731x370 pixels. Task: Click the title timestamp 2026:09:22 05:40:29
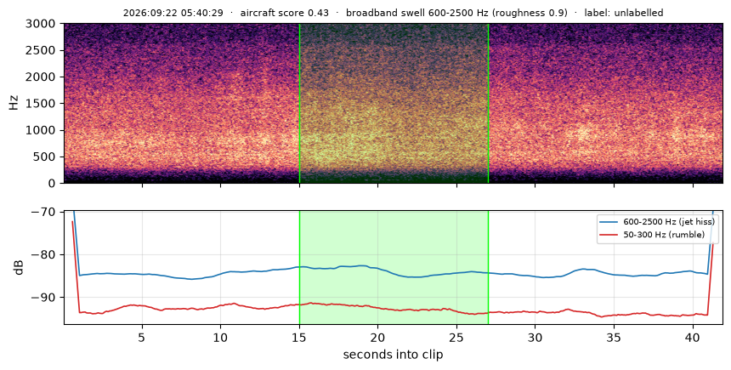173,13
